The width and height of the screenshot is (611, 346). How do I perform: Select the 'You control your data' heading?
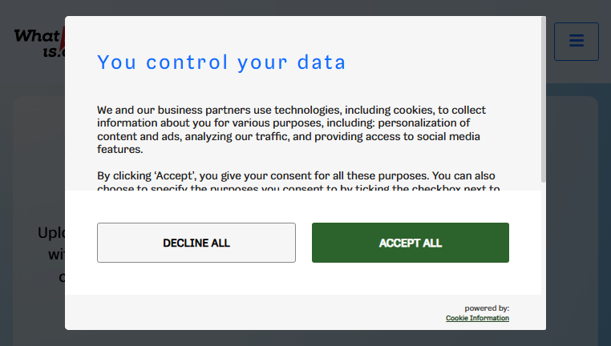221,62
